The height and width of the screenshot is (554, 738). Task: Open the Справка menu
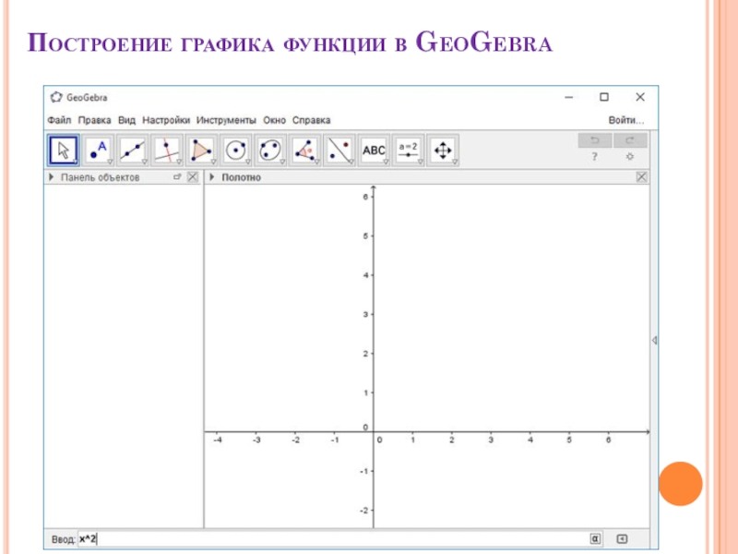point(311,120)
